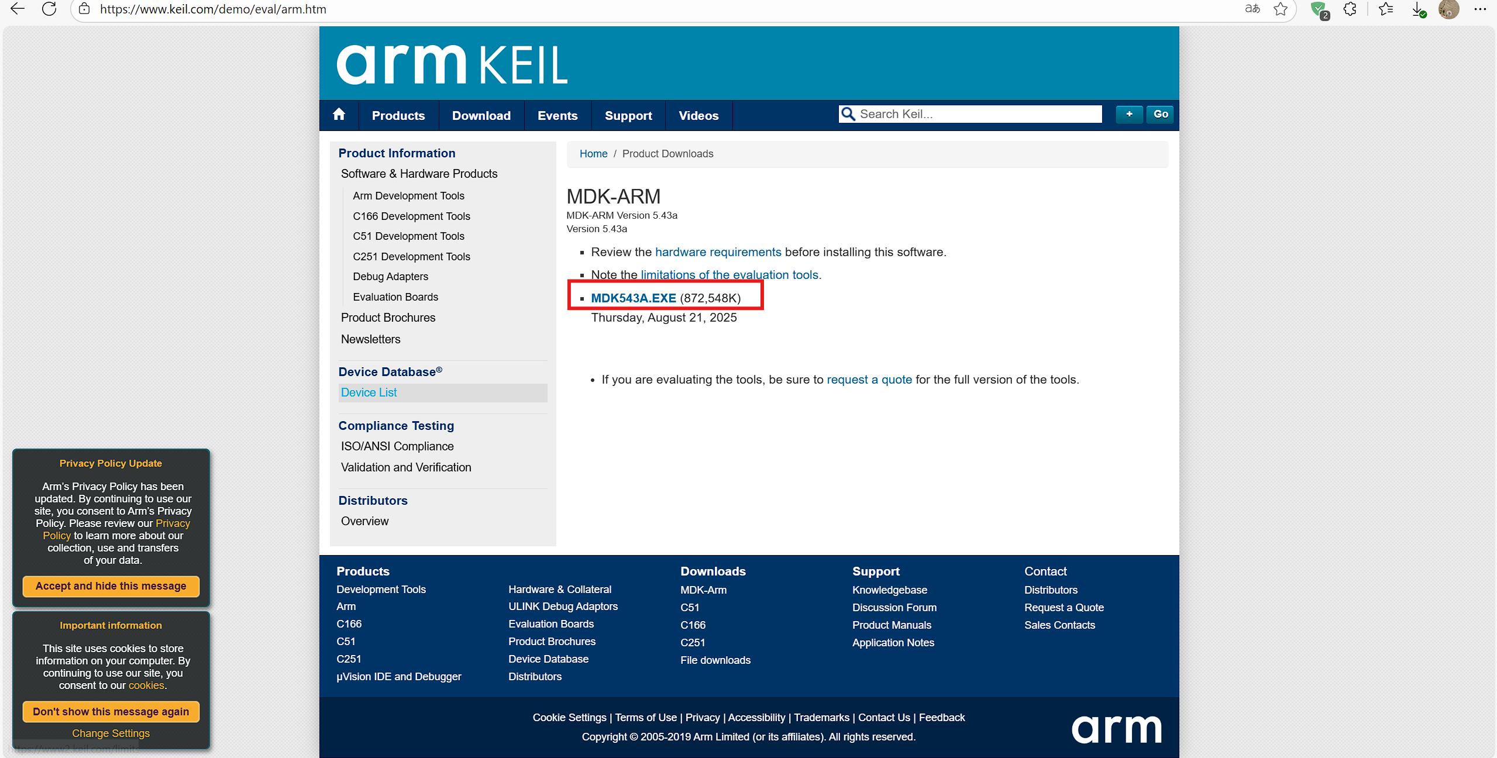
Task: Open footer ULINK Debug Adaptors link
Action: tap(563, 607)
